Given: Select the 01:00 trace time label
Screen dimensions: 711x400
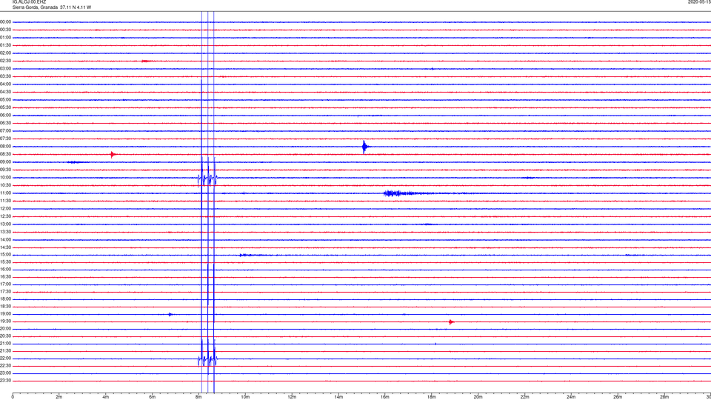Looking at the screenshot, I should tap(5, 37).
